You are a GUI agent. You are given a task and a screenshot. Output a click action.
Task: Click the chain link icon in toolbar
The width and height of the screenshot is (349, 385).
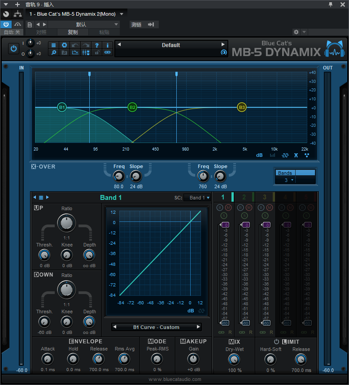[108, 52]
